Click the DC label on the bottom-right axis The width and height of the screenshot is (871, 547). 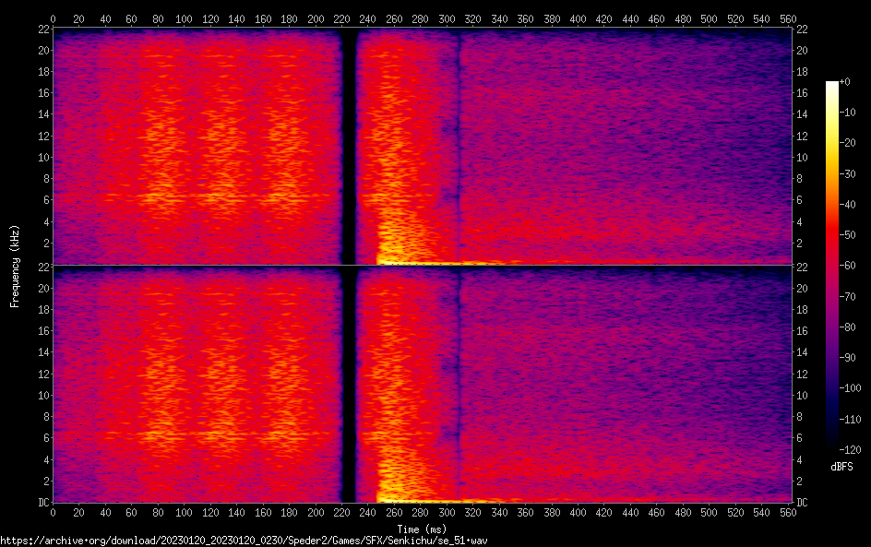tap(802, 503)
